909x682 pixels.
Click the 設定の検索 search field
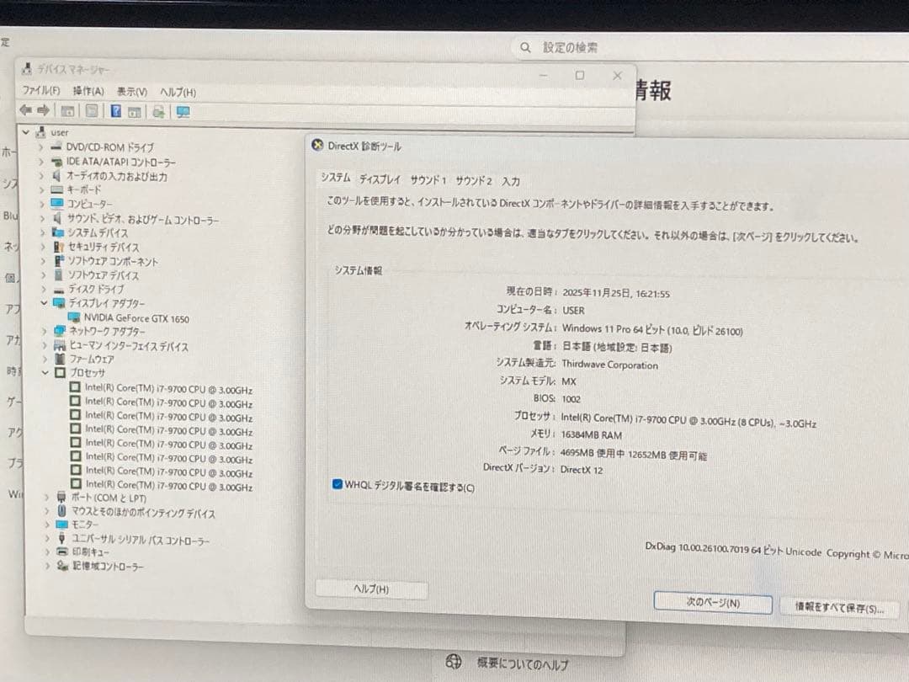pyautogui.click(x=569, y=48)
